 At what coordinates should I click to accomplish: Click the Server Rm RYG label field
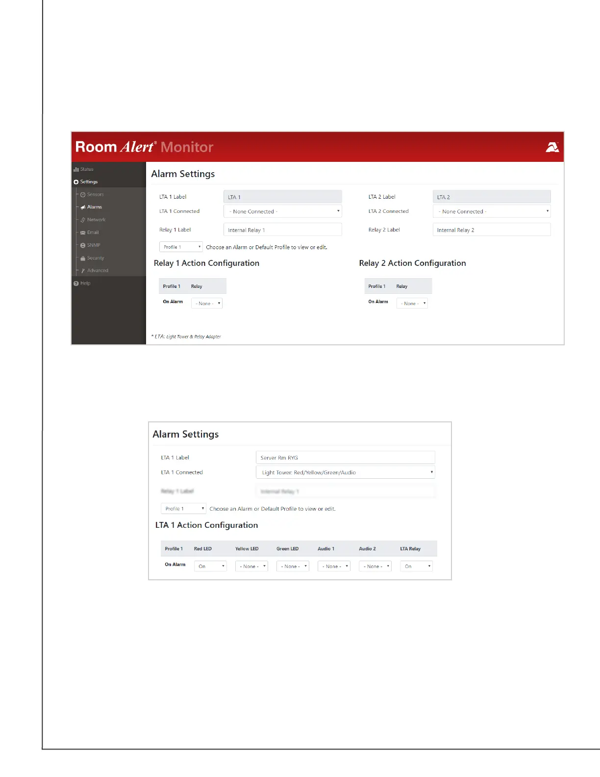[346, 458]
